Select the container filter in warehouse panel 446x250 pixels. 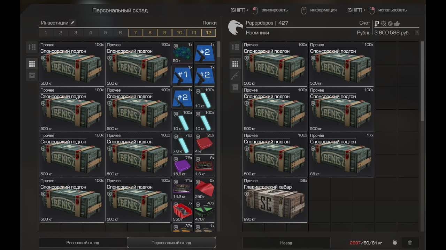(32, 75)
